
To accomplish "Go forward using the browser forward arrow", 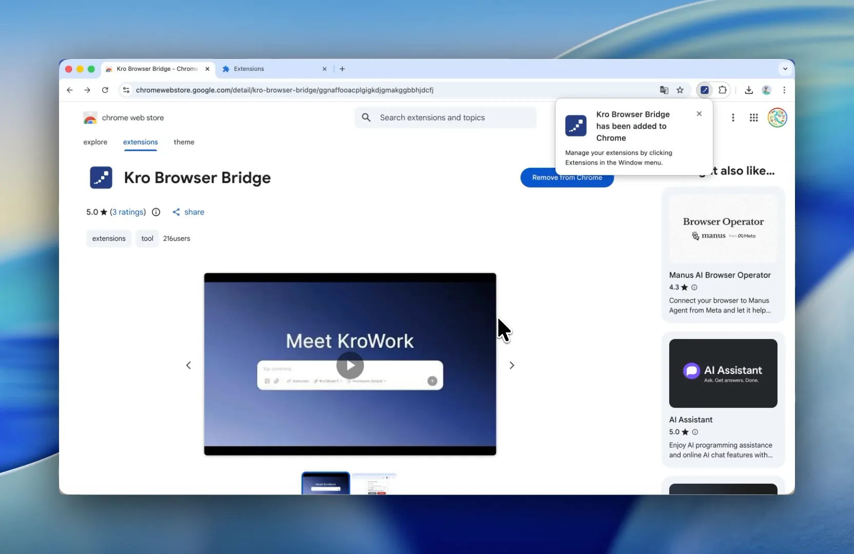I will (x=87, y=90).
